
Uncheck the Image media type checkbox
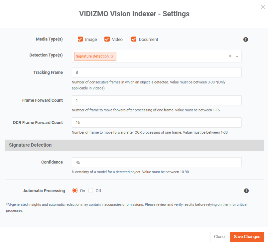80,39
